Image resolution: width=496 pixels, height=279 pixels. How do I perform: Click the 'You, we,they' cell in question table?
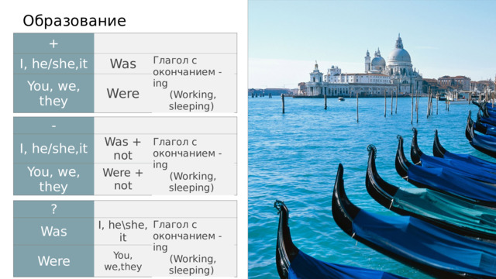[123, 261]
